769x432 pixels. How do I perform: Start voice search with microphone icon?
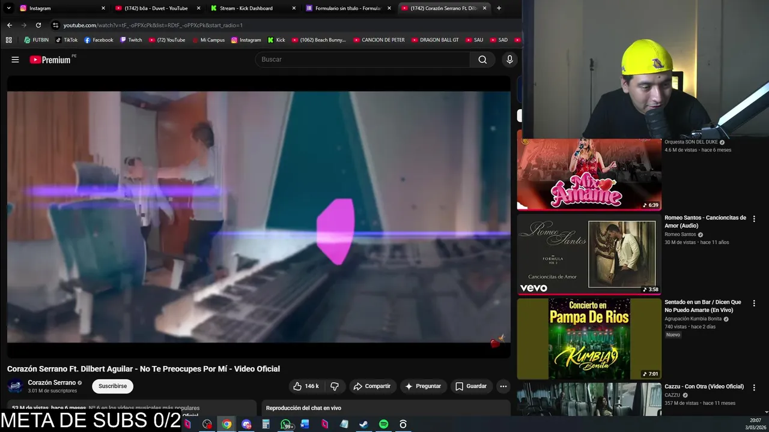(x=509, y=59)
